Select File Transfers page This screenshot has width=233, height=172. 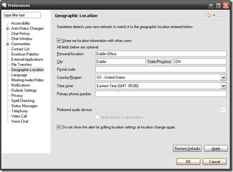coord(22,64)
